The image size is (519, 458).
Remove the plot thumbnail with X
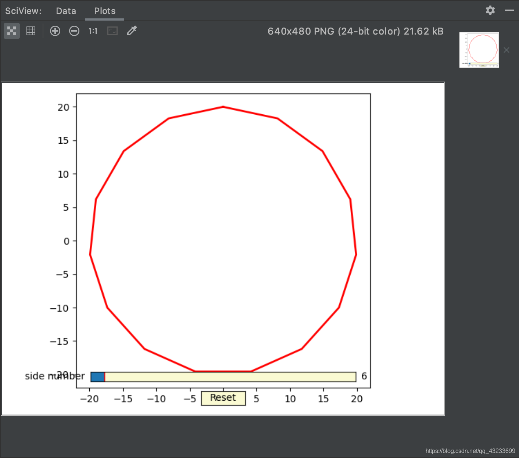point(507,50)
